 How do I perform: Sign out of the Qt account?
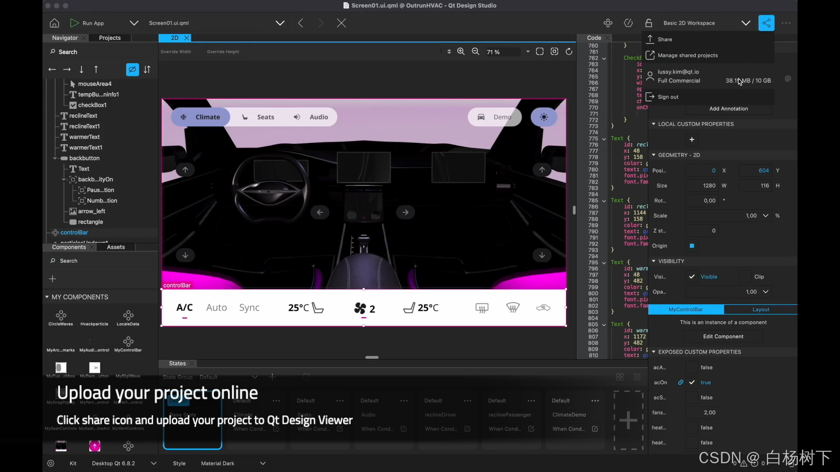click(x=667, y=97)
